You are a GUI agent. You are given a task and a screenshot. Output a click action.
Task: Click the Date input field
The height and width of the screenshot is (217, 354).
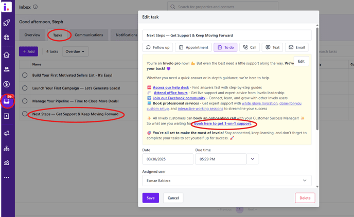(167, 159)
